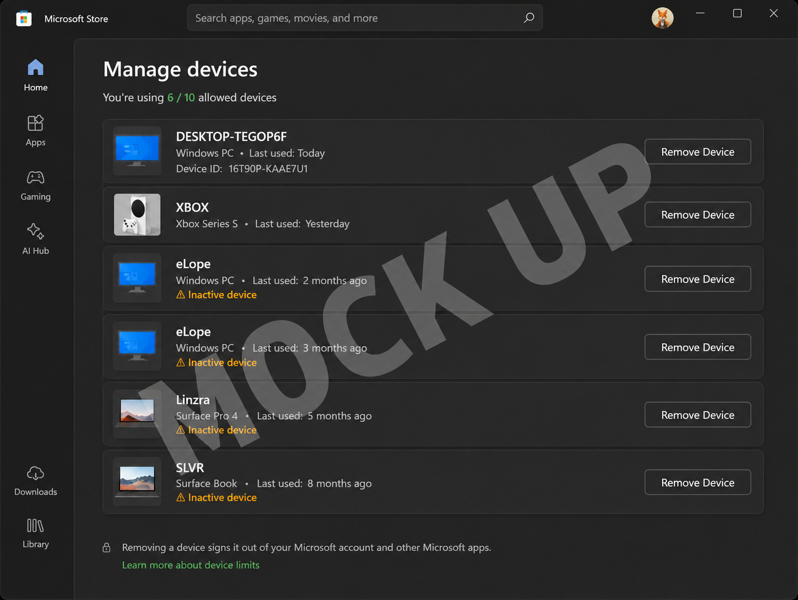Click the Linzra Surface Pro 4 image
The width and height of the screenshot is (798, 600).
(137, 414)
